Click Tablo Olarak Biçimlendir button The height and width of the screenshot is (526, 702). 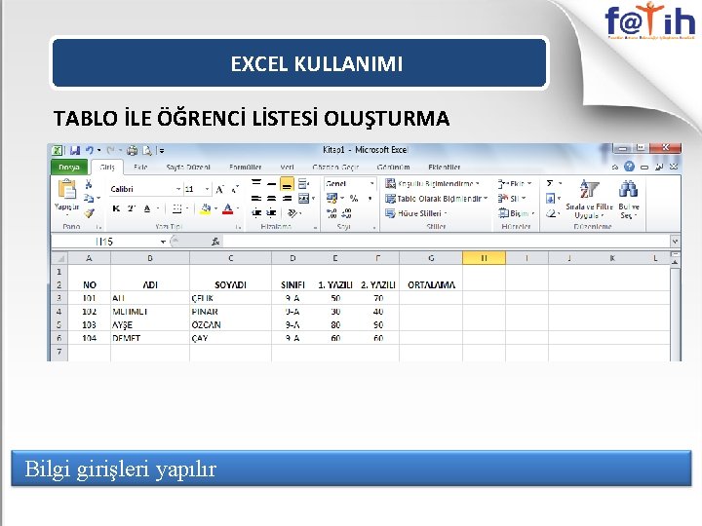pyautogui.click(x=437, y=198)
